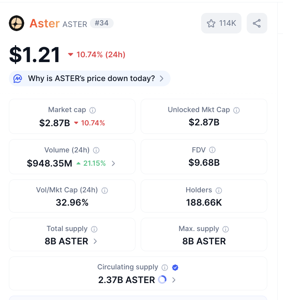Image resolution: width=283 pixels, height=300 pixels.
Task: Click the Max. supply info icon
Action: [x=226, y=229]
